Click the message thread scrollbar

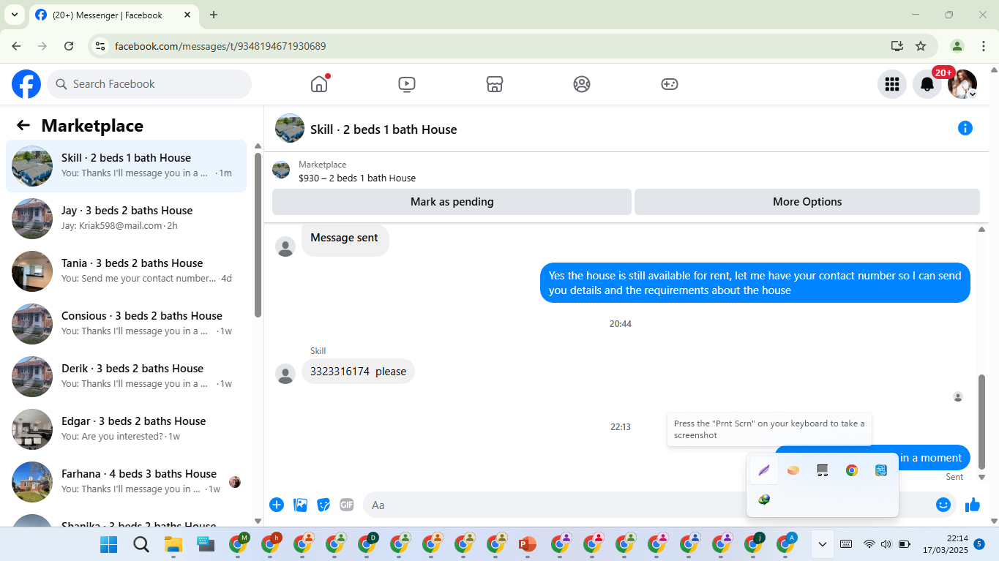(982, 421)
